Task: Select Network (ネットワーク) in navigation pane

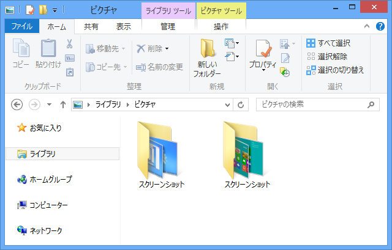Action: click(x=39, y=230)
